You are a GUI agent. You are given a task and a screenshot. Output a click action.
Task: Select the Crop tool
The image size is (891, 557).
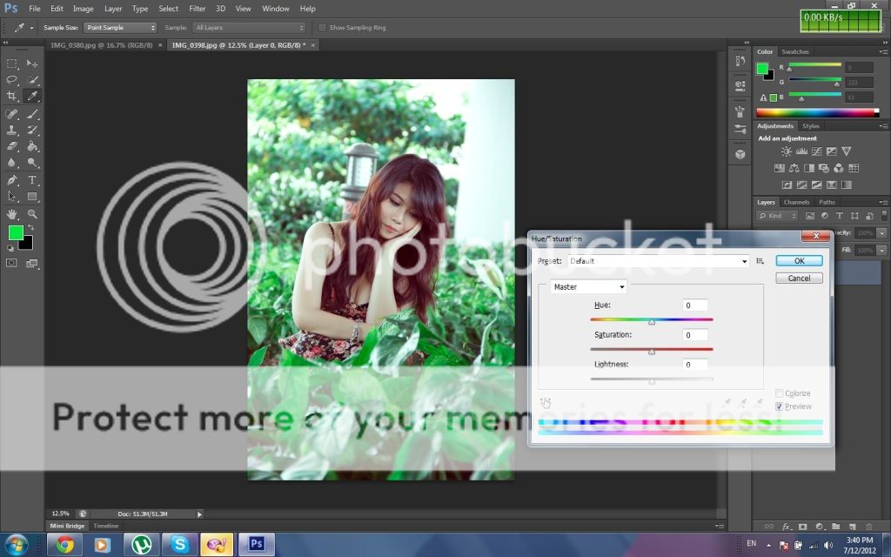(12, 96)
